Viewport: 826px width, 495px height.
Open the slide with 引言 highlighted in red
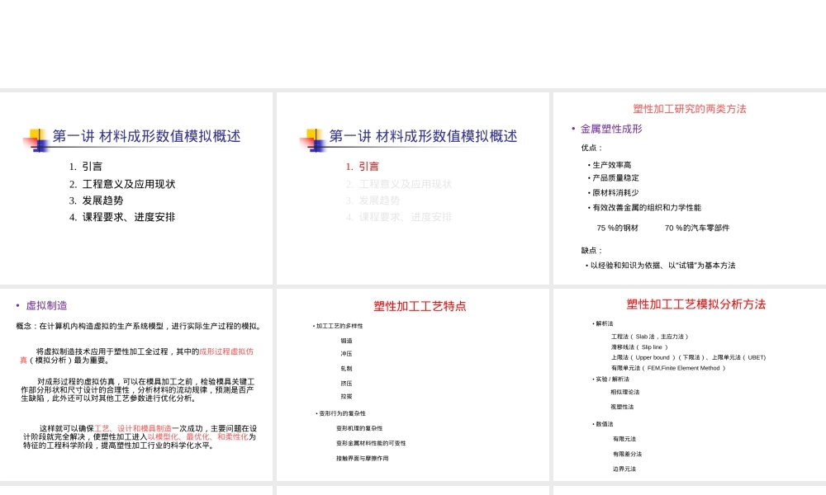point(413,188)
